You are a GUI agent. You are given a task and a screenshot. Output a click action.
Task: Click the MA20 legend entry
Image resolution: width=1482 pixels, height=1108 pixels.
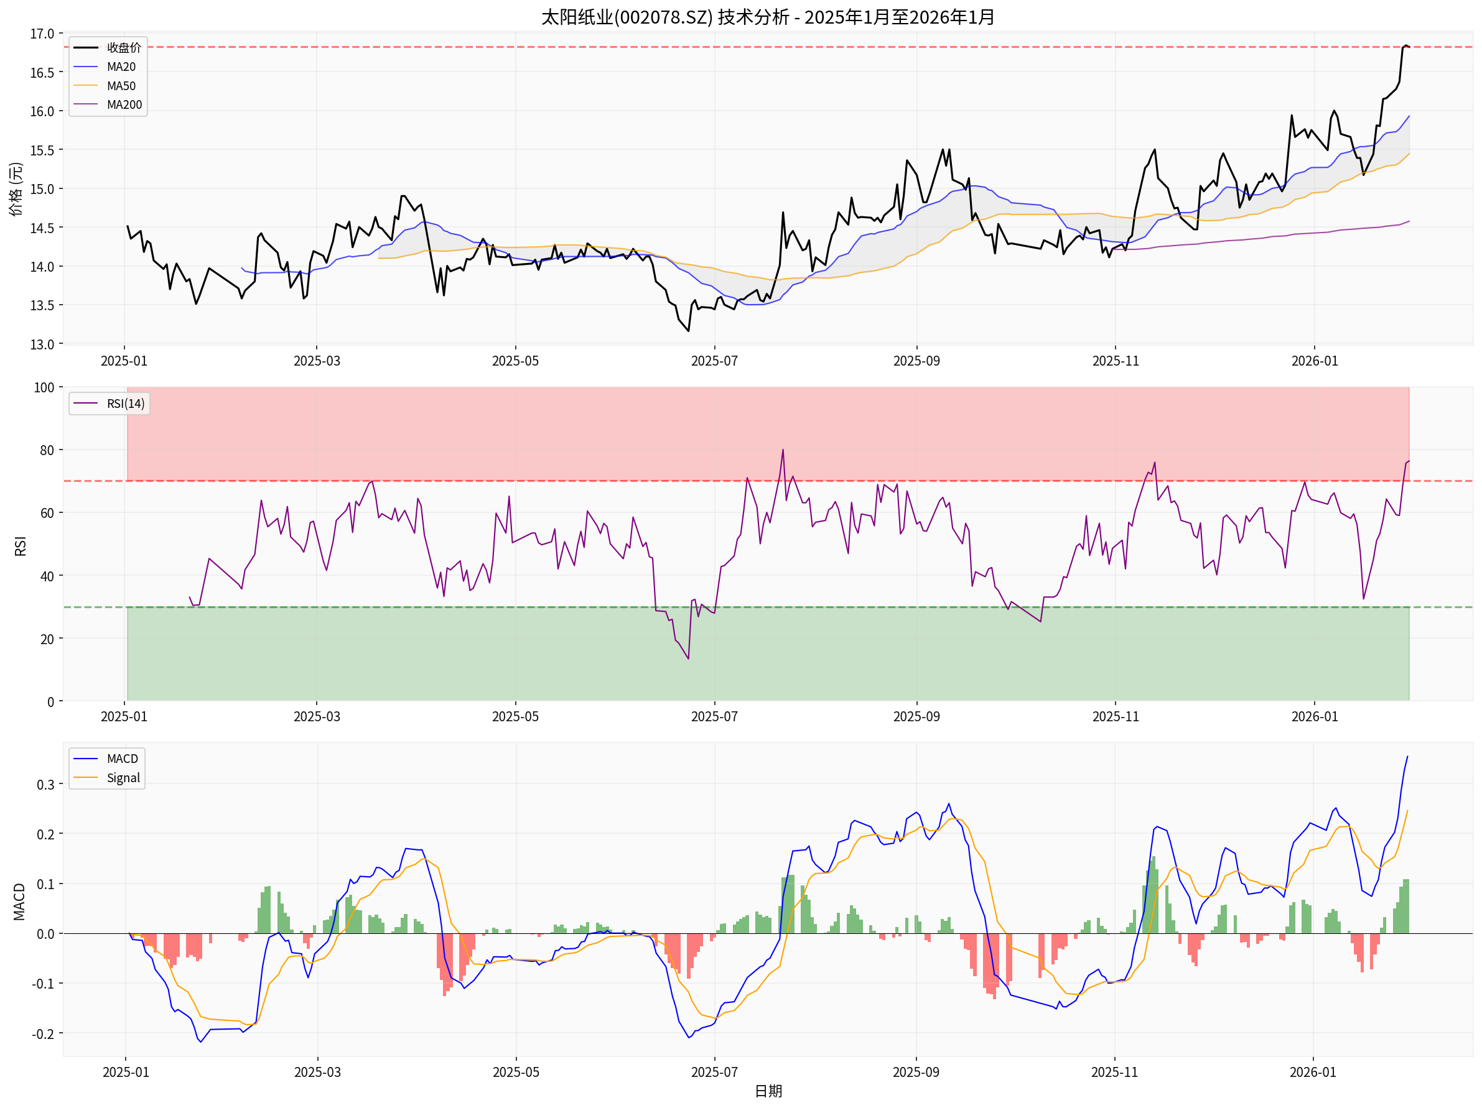[x=121, y=67]
